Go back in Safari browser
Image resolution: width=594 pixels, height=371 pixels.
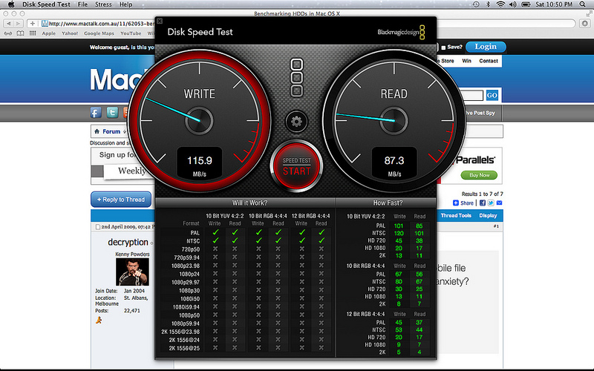[9, 24]
